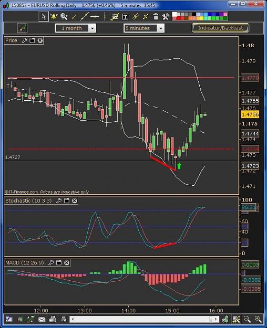Screen dimensions: 267x328
Task: Click the -0.0005 MACD value label
Action: 251,289
